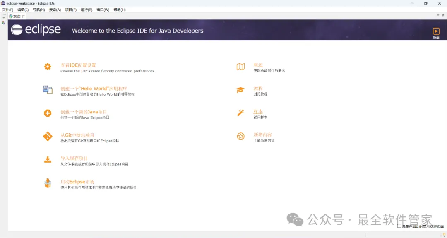Click text 'Review the IDE's most fiercely contested preferences'
Image resolution: width=447 pixels, height=238 pixels.
click(107, 71)
